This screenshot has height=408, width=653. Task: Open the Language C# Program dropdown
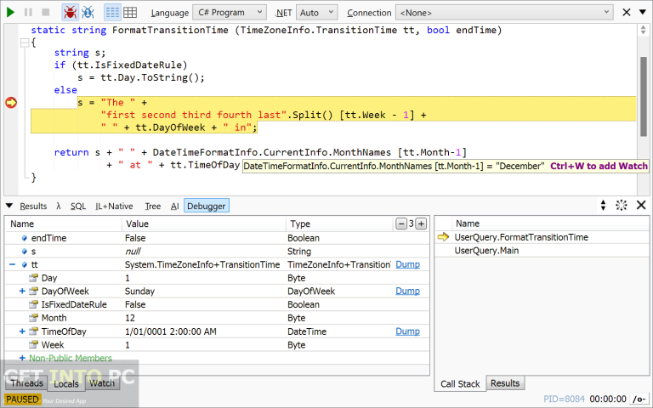(x=230, y=13)
